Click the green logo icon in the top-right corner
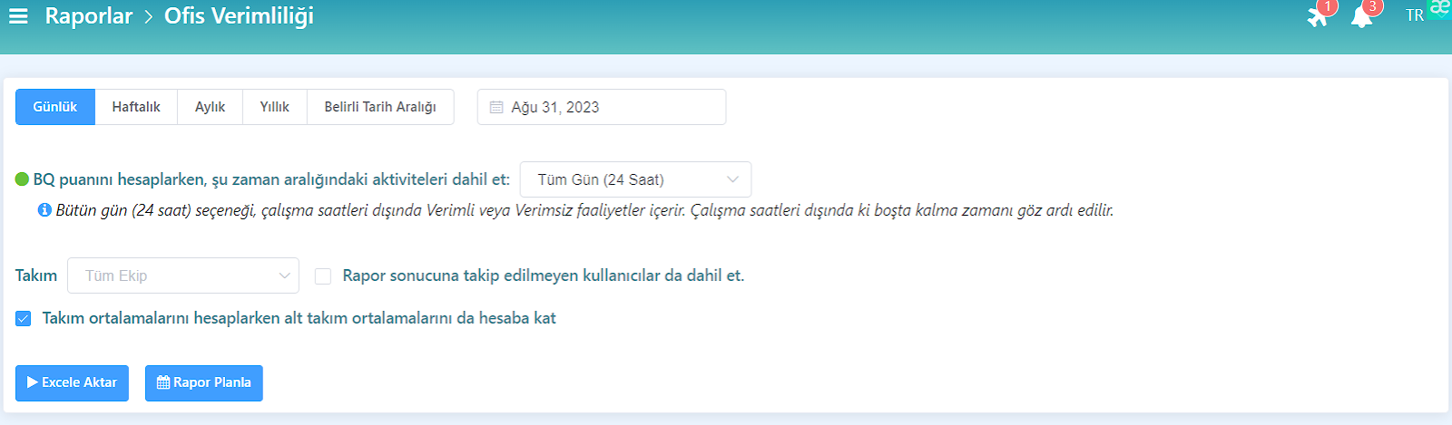 click(x=1439, y=8)
